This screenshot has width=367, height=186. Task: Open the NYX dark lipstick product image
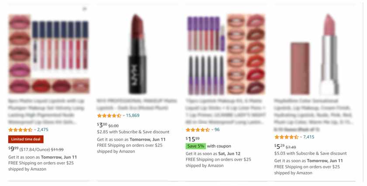(137, 54)
